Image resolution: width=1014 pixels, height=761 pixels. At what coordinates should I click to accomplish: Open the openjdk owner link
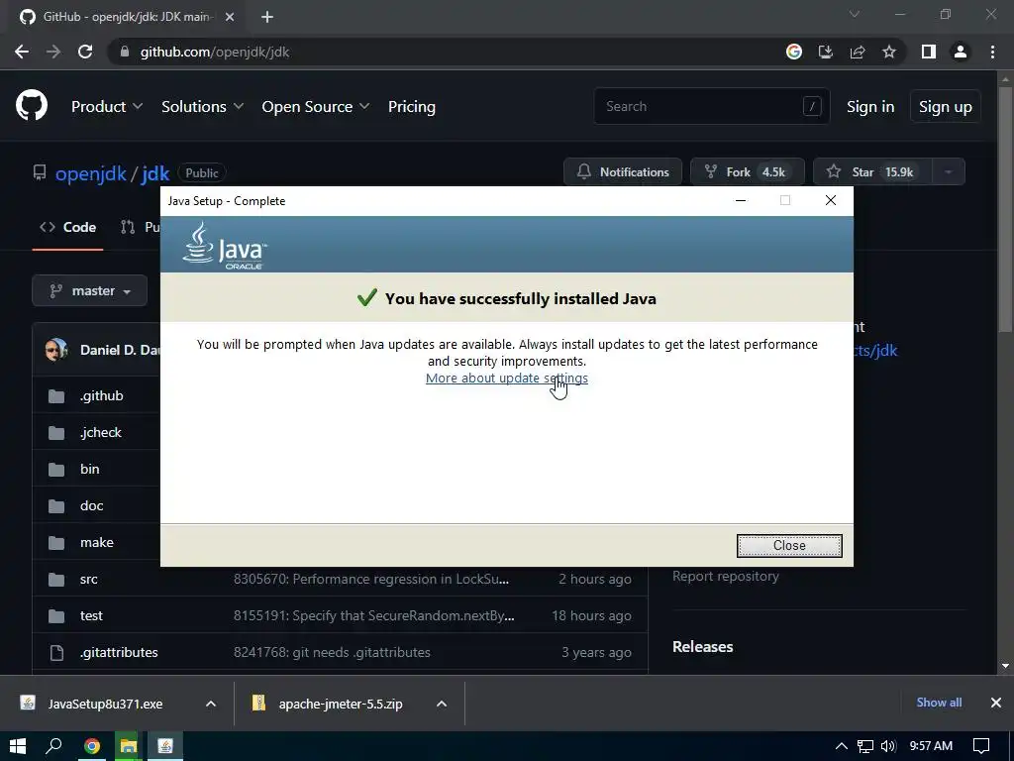click(x=90, y=172)
